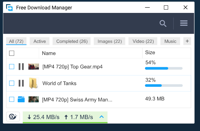
Task: Click the Swiss Army Man video thumbnail
Action: 33,99
